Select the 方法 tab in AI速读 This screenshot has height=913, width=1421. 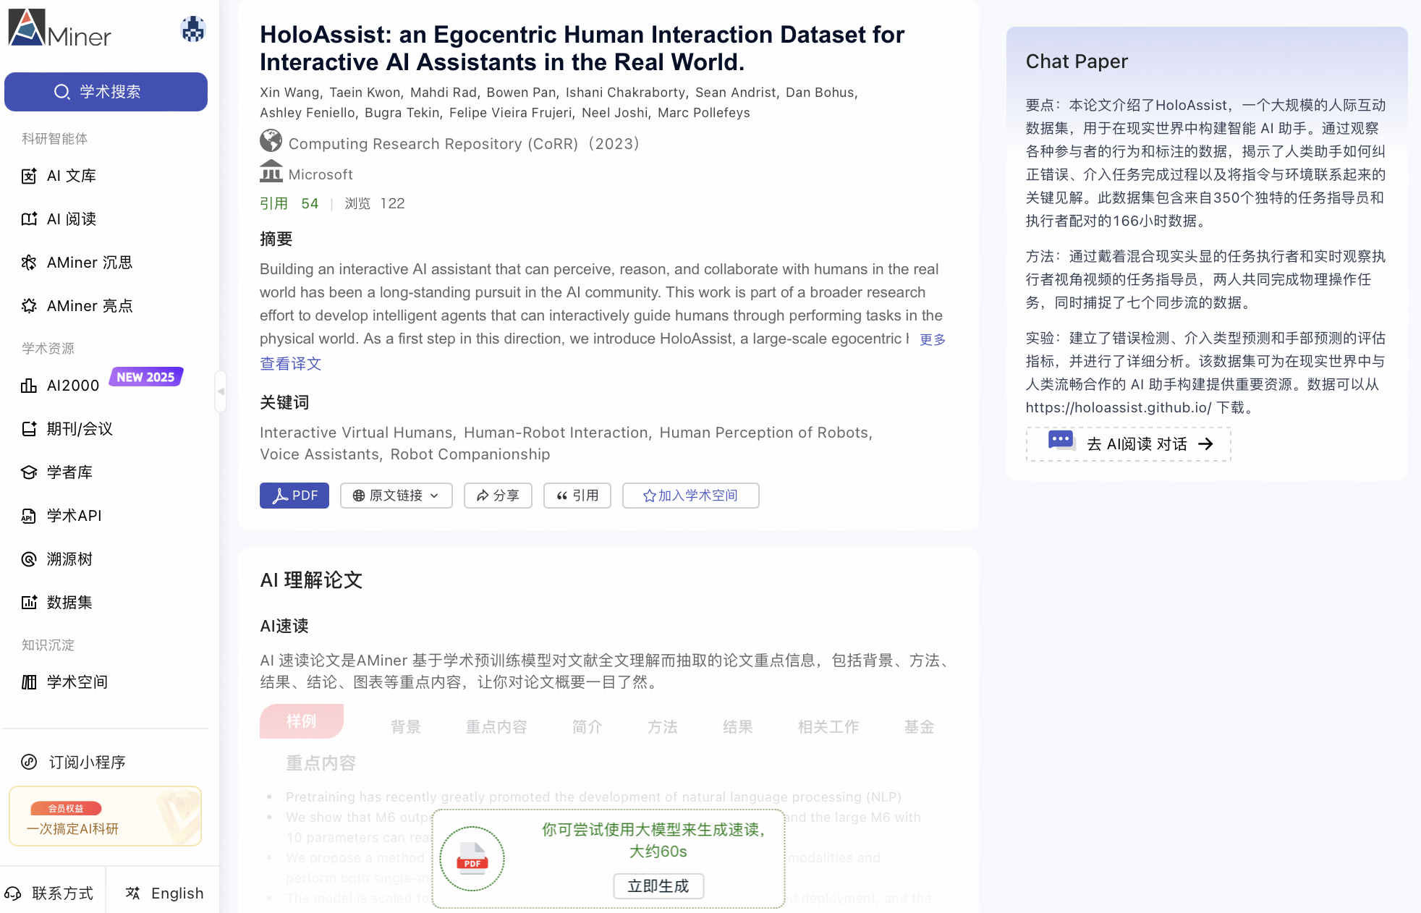click(662, 727)
